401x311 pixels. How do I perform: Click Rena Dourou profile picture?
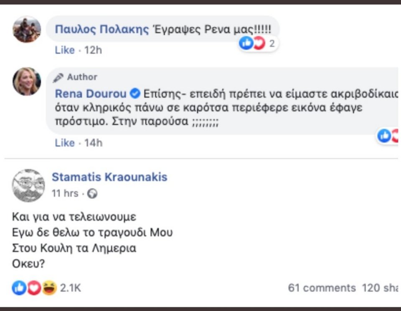(27, 81)
